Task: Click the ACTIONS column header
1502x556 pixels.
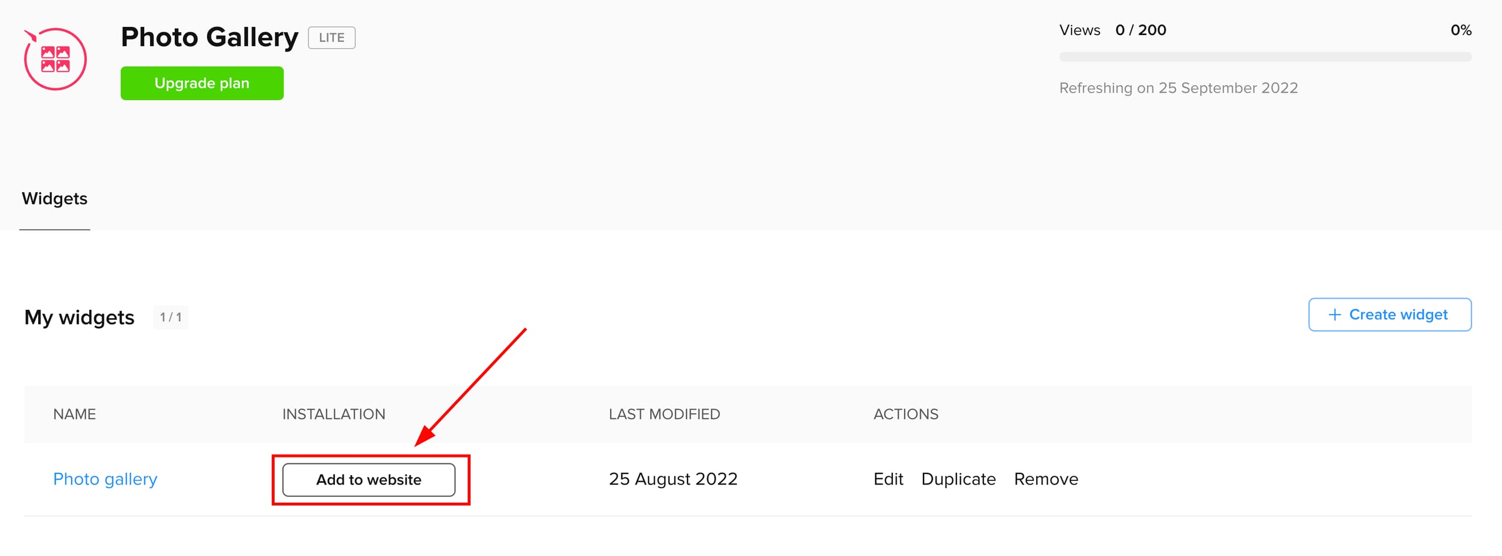Action: pos(905,414)
